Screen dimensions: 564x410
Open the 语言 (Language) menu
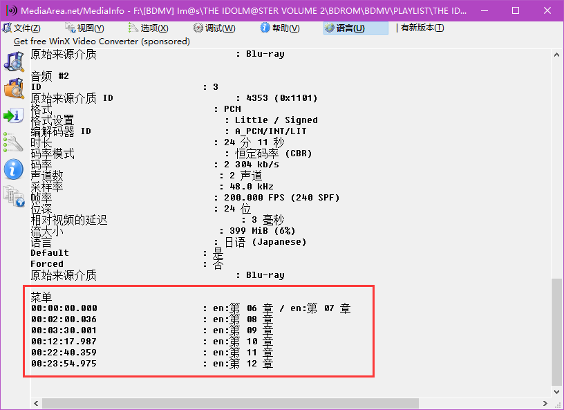[x=355, y=28]
